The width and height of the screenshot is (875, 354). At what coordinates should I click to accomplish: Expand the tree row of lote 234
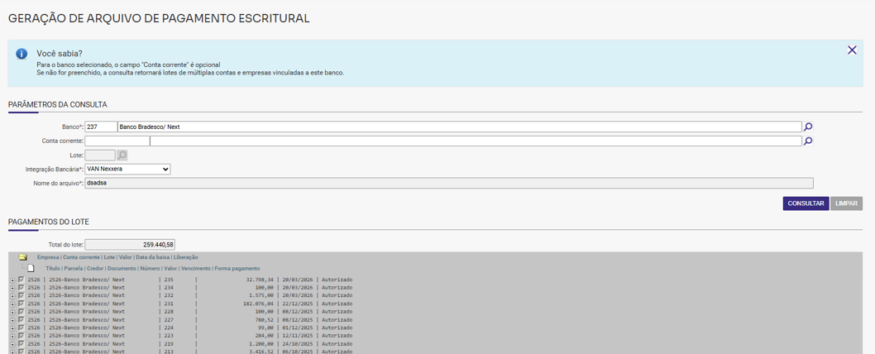13,288
